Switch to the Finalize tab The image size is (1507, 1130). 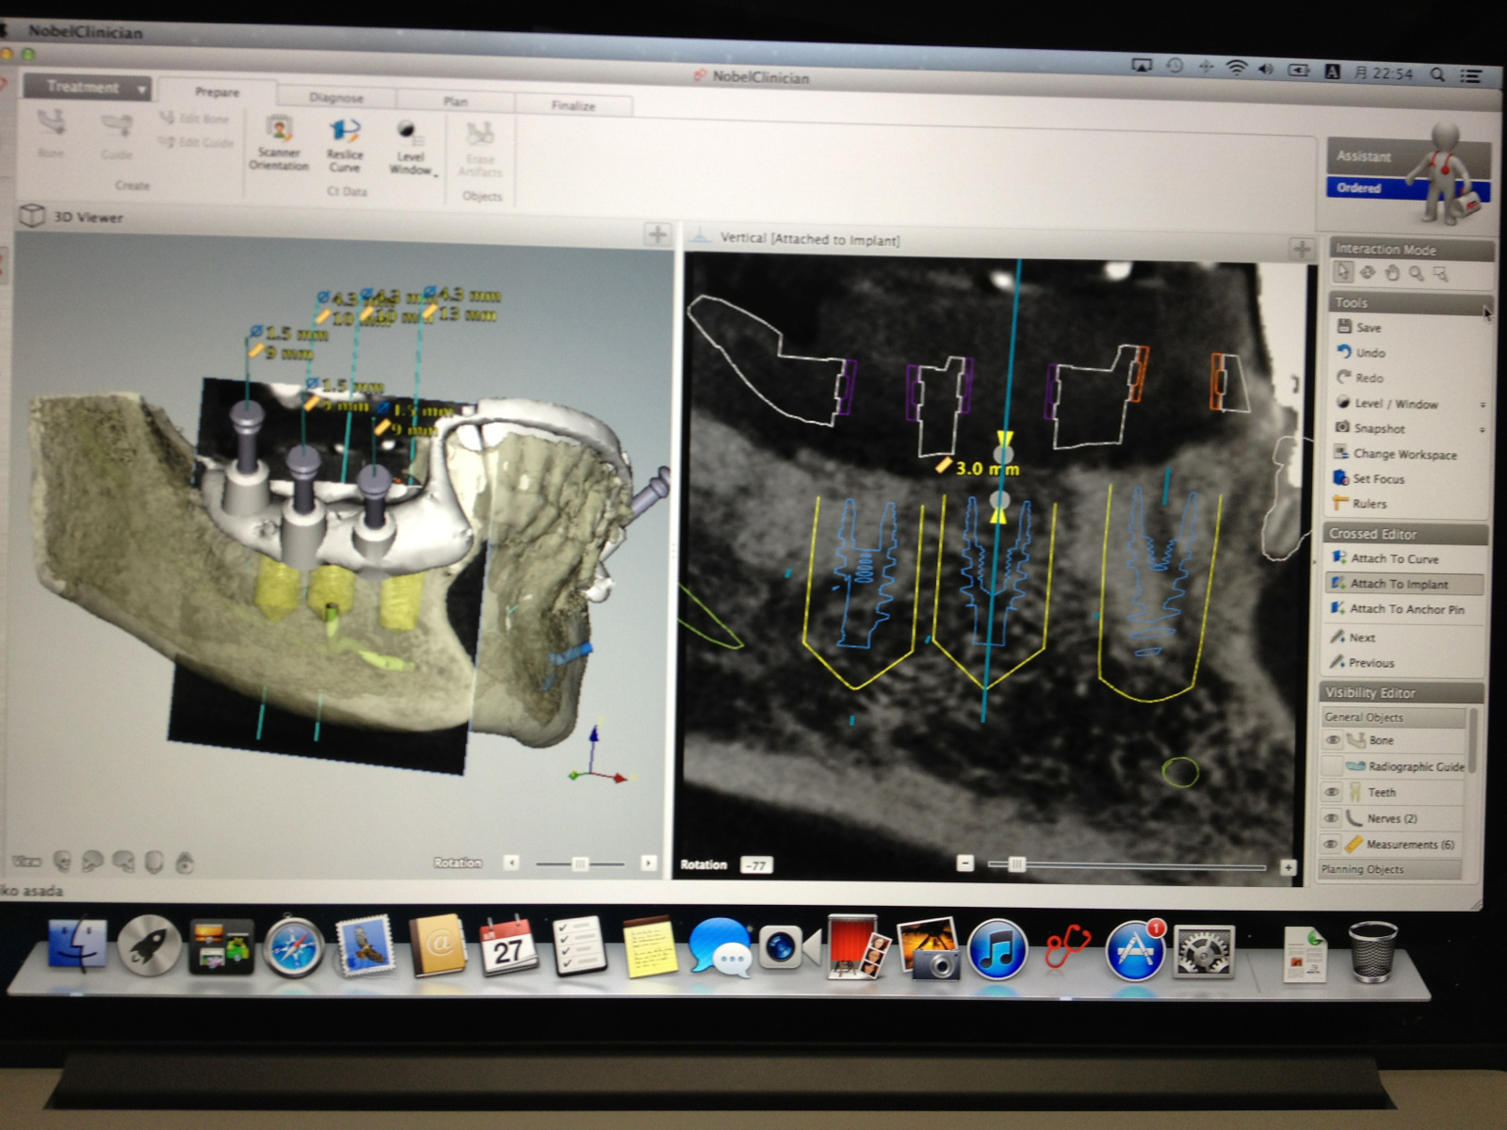pos(573,105)
